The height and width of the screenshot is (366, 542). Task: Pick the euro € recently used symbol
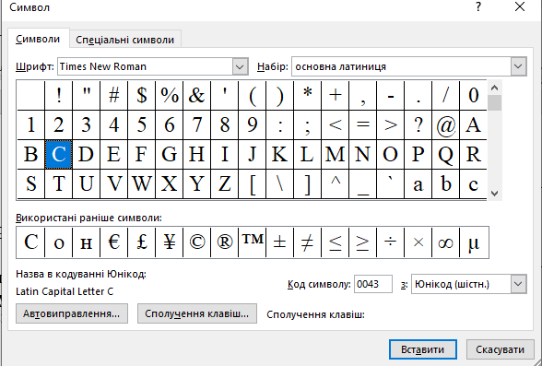[114, 242]
